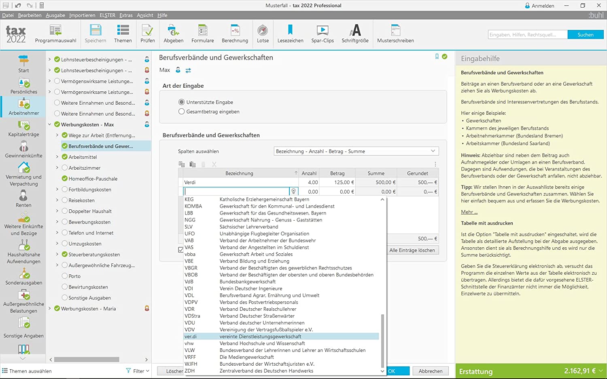Expand the 'Werbungskosten - Maria' node
The width and height of the screenshot is (607, 379).
tap(50, 309)
